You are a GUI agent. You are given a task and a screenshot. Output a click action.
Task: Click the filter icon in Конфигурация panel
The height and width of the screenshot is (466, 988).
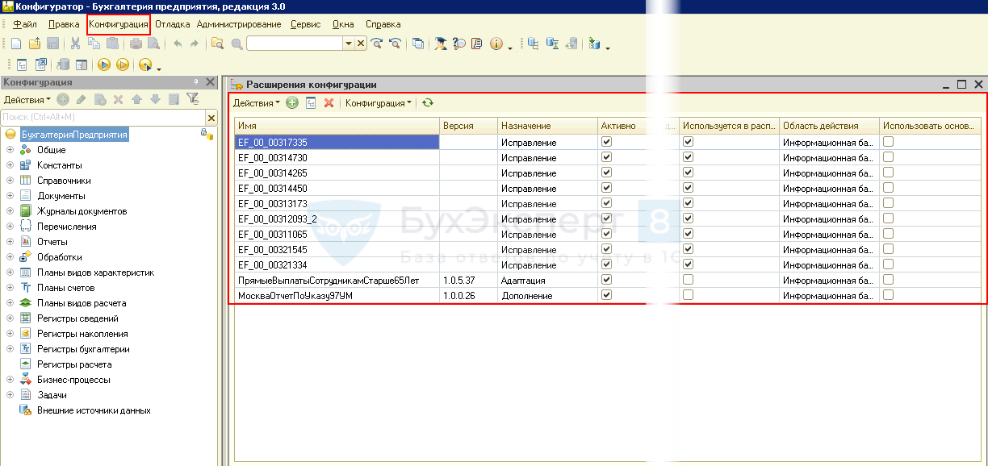193,99
